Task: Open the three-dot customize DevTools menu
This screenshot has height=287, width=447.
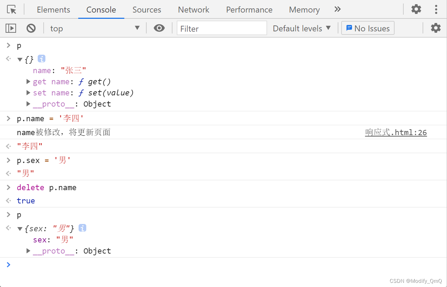Action: tap(436, 9)
